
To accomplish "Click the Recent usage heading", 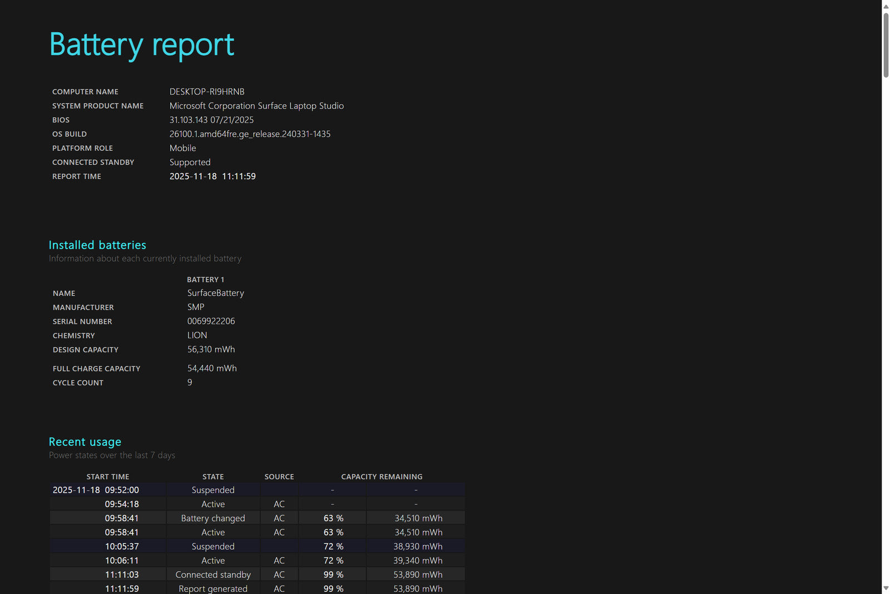I will tap(85, 441).
